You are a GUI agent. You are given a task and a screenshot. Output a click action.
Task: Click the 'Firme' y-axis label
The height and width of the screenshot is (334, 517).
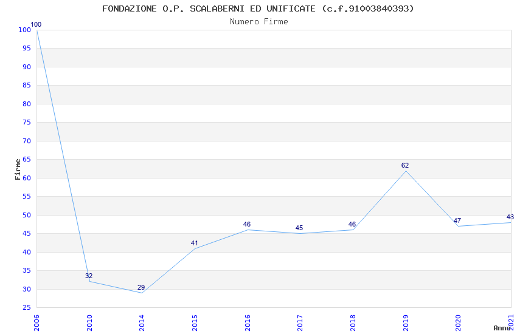pyautogui.click(x=18, y=169)
